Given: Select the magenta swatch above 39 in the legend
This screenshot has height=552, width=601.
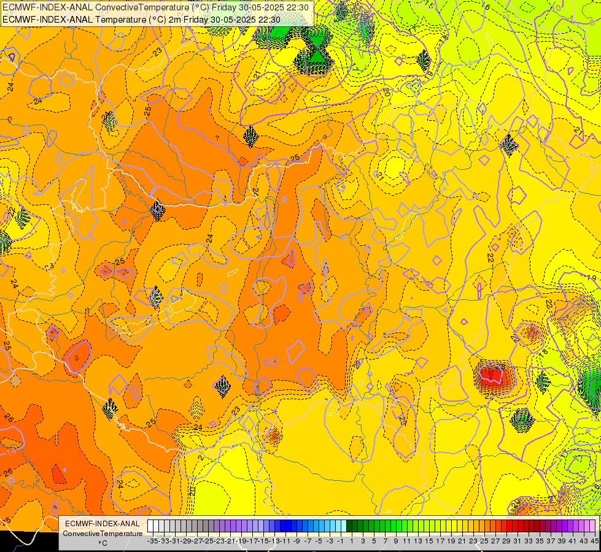Looking at the screenshot, I should tap(559, 526).
